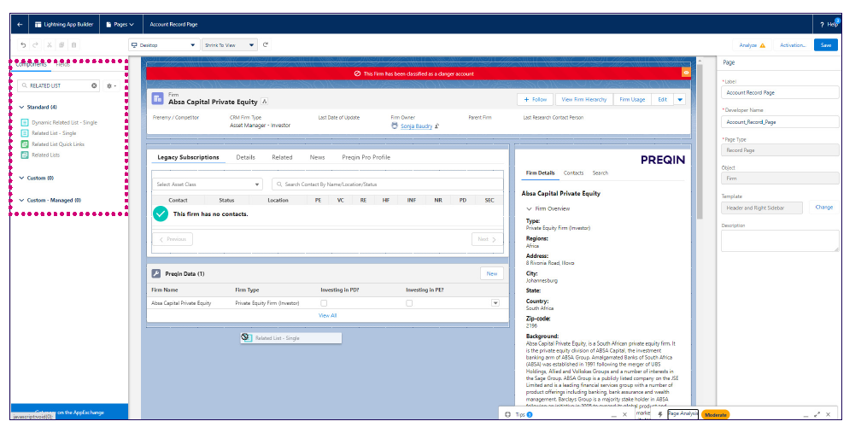The width and height of the screenshot is (867, 433).
Task: Click View Firm Hierarchy button
Action: pyautogui.click(x=584, y=100)
